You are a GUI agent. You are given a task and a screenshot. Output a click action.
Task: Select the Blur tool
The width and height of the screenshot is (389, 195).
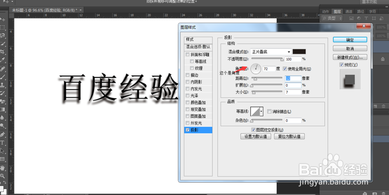(2, 118)
